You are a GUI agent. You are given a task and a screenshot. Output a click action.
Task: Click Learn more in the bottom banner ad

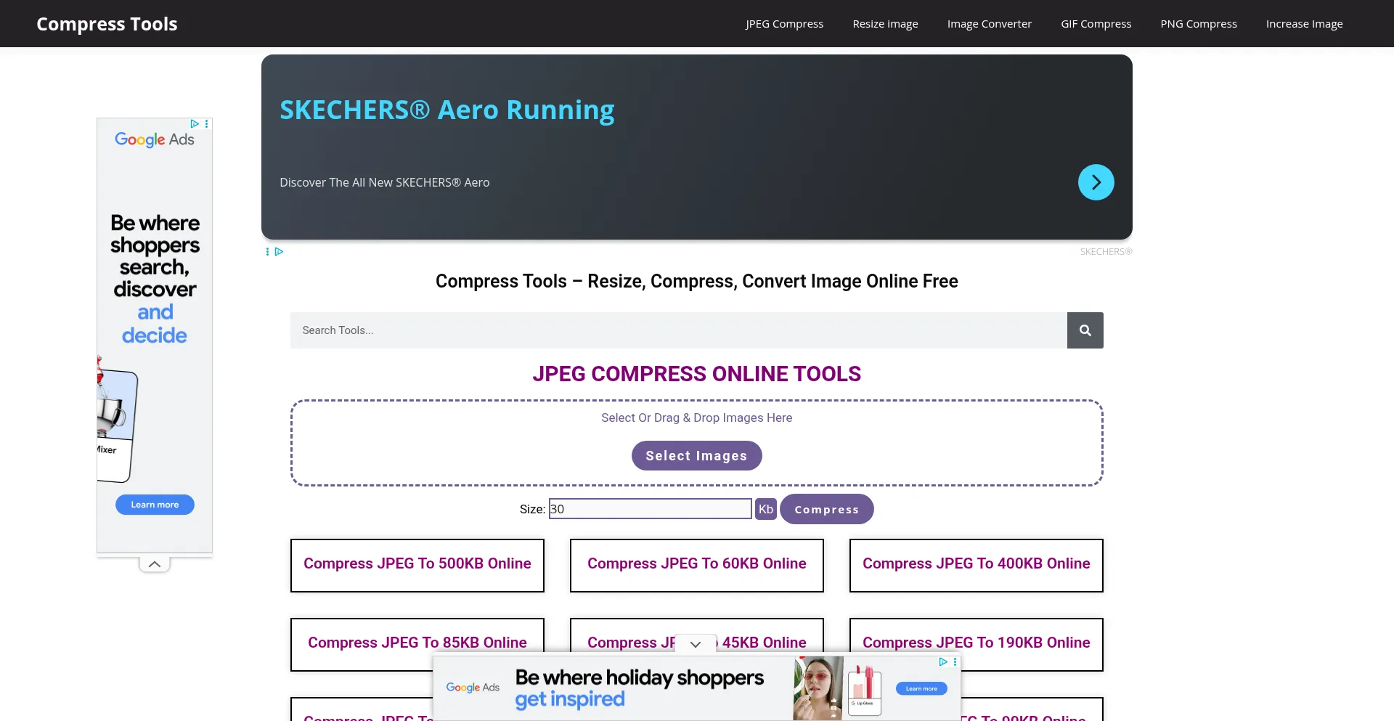click(921, 688)
